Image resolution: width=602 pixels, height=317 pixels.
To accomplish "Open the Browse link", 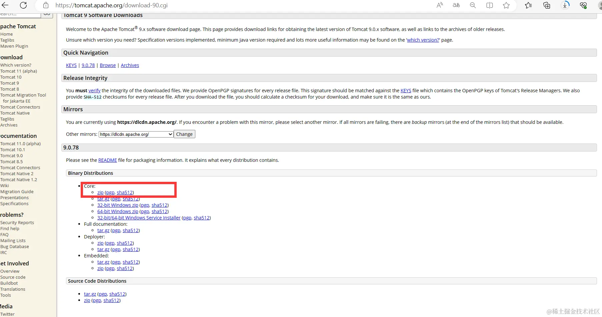I will (x=108, y=65).
